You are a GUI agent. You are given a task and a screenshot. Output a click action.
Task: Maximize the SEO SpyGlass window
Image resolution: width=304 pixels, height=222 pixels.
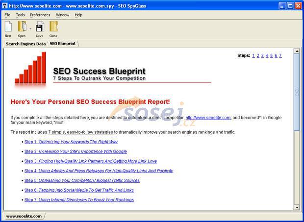click(290, 6)
